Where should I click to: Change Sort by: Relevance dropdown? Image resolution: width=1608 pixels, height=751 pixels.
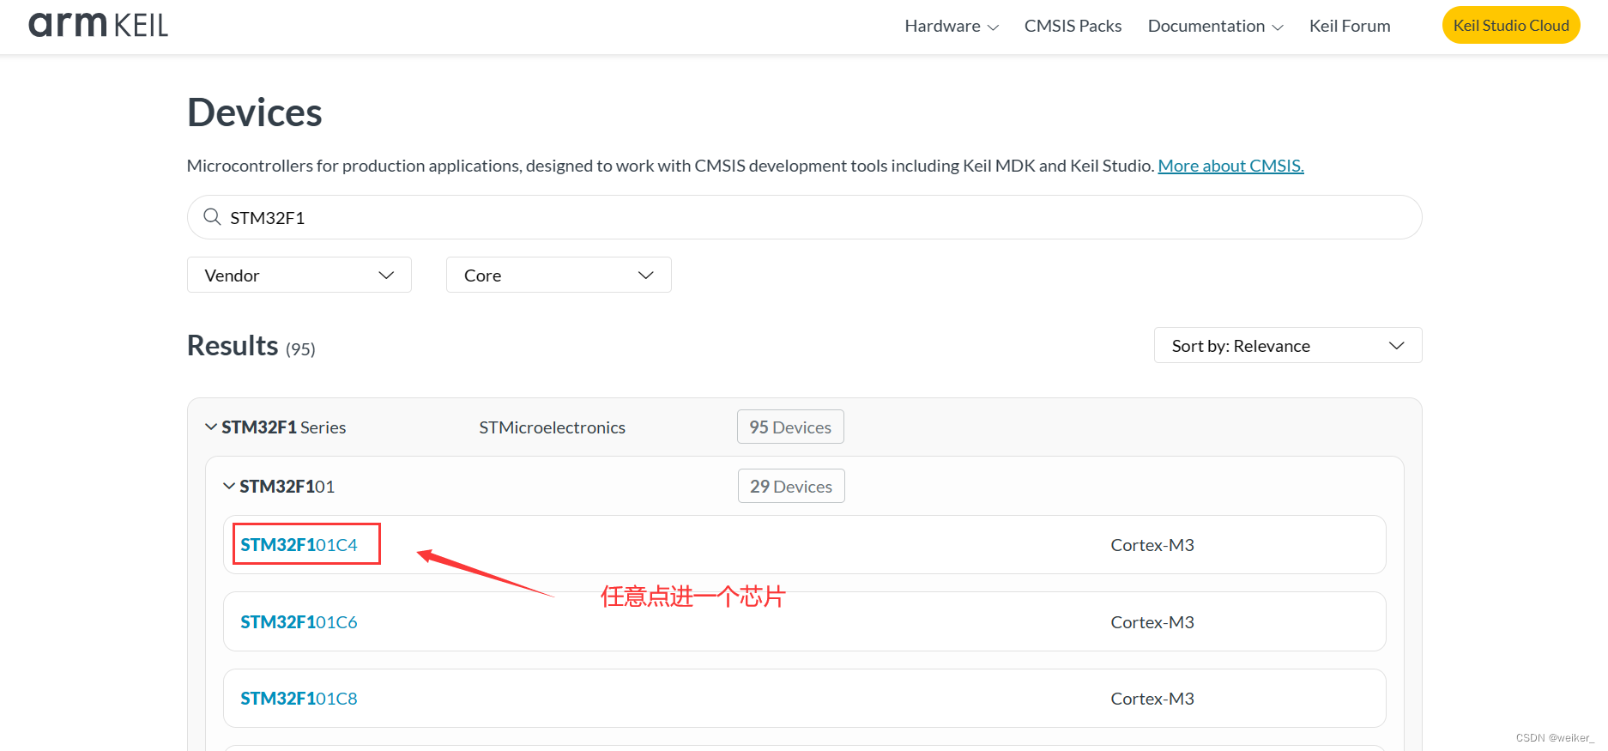coord(1287,345)
